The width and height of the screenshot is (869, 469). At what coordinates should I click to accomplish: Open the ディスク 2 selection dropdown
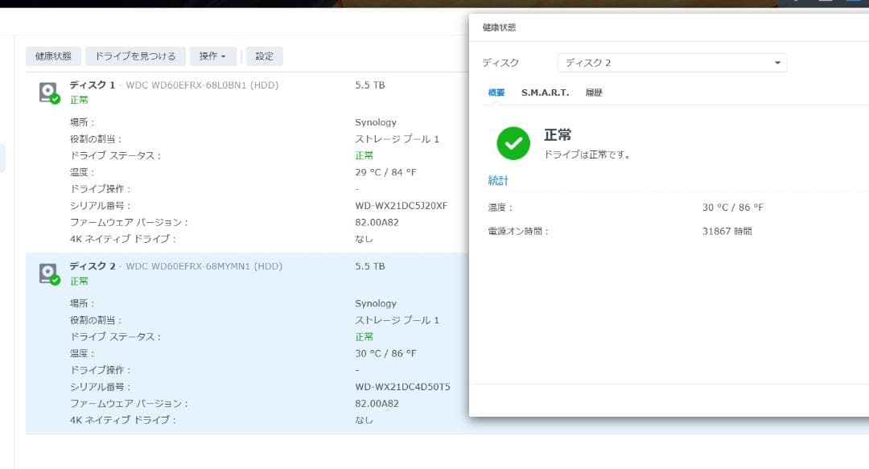point(672,63)
